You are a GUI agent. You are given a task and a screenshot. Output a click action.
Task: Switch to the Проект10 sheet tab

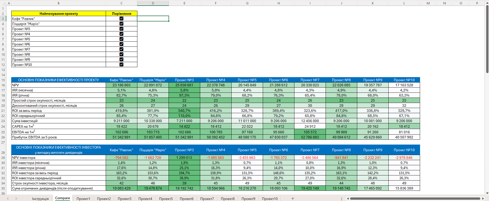point(270,199)
